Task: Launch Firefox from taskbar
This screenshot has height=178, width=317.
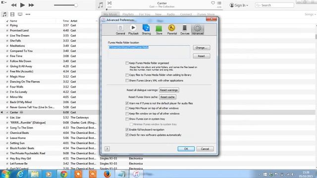Action: (107, 174)
